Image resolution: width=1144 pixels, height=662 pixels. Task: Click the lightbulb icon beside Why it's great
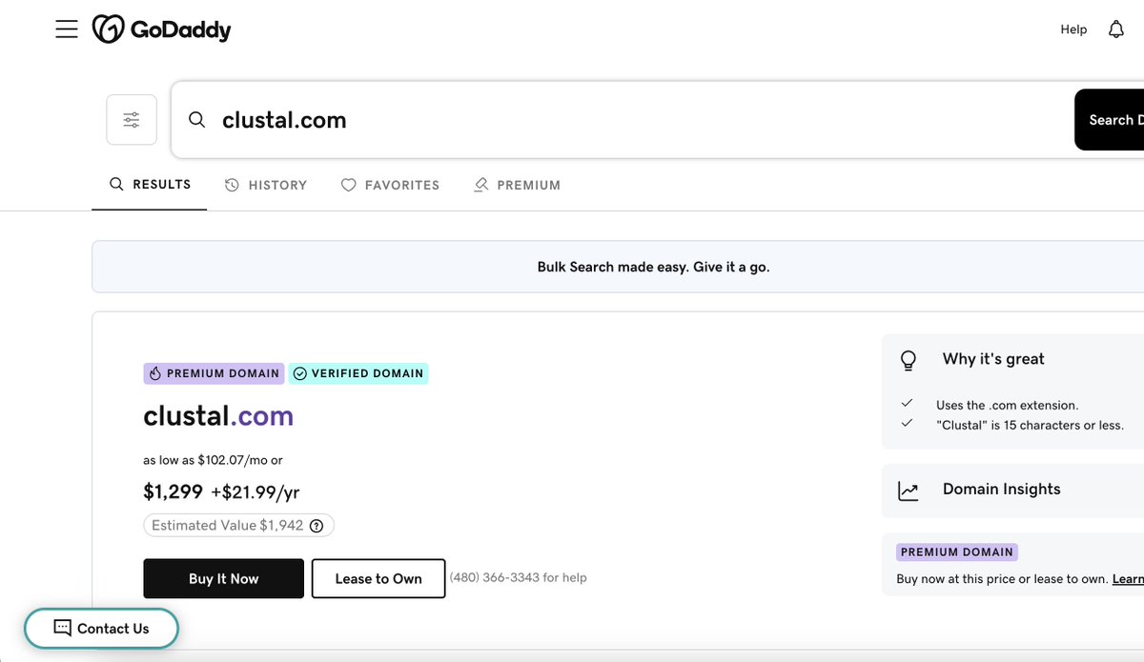coord(909,360)
